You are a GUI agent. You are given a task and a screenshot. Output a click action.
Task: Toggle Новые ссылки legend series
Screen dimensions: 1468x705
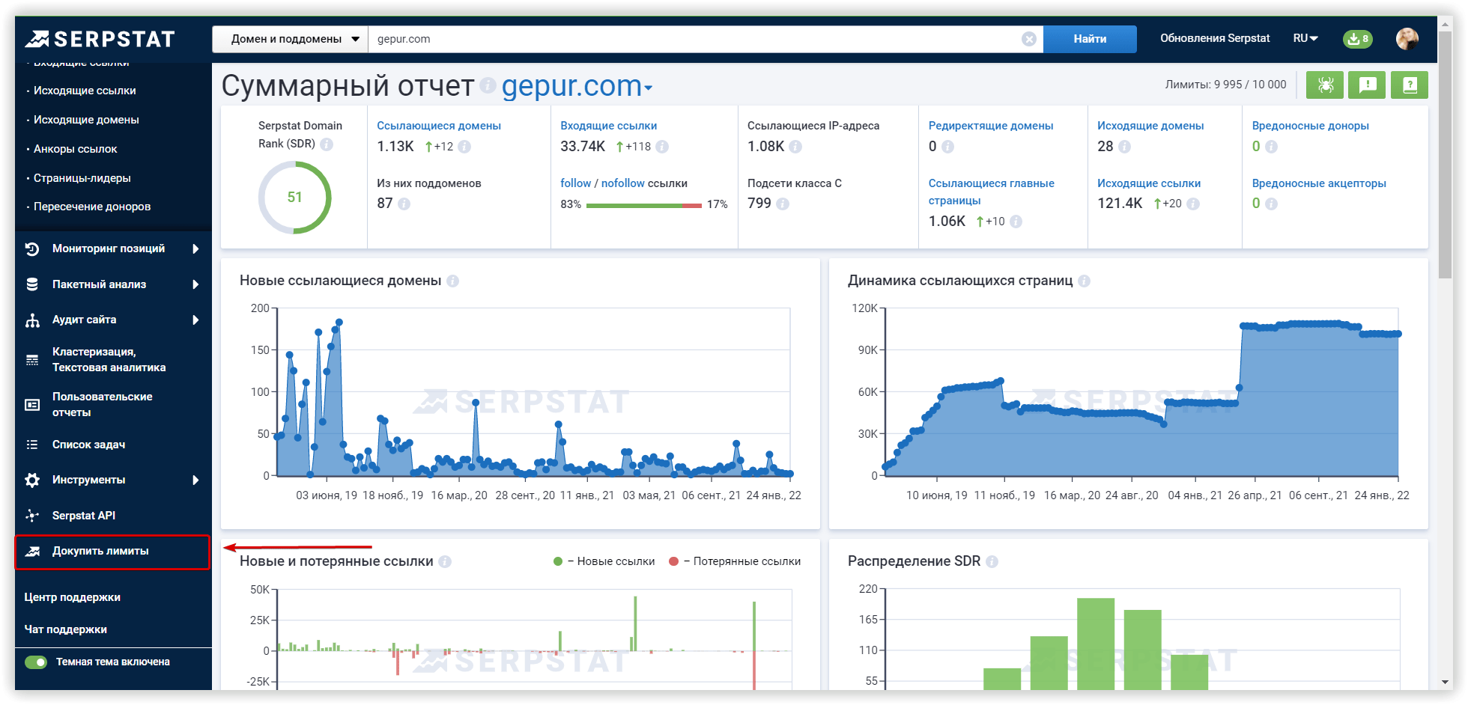coord(604,561)
